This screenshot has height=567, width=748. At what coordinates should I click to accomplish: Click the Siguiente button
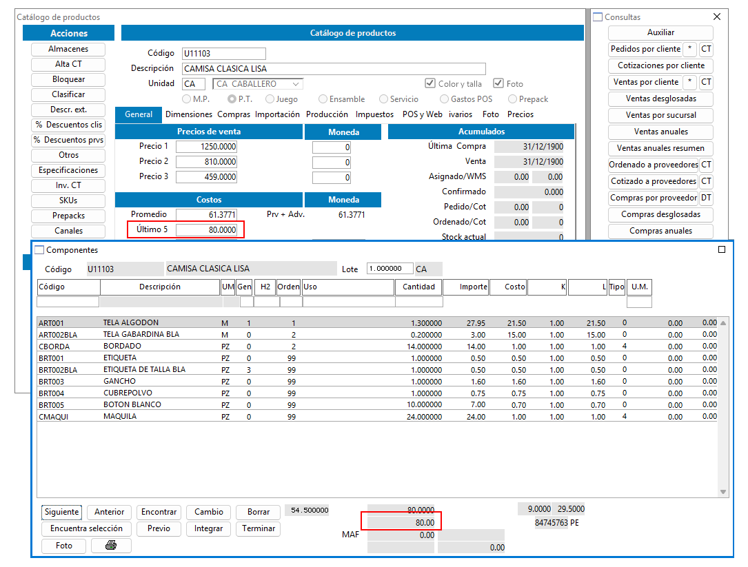point(61,512)
